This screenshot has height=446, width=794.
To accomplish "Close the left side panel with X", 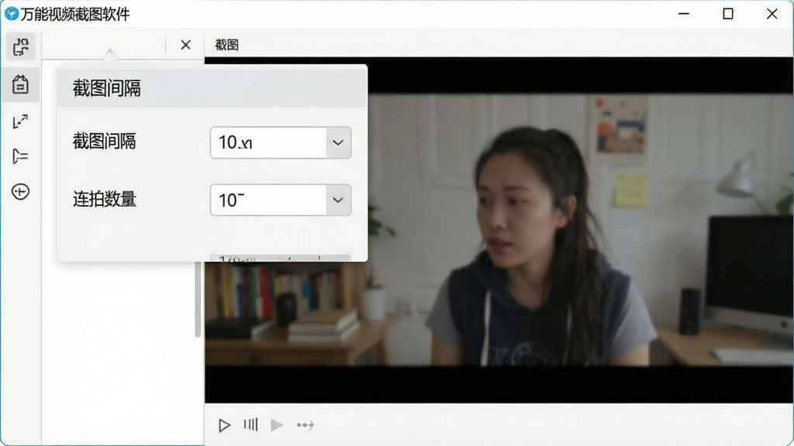I will tap(186, 45).
